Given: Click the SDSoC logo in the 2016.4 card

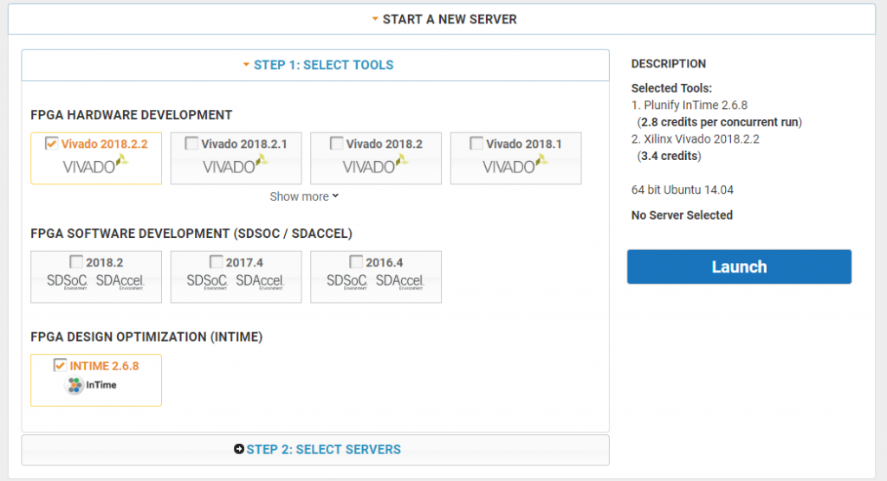Looking at the screenshot, I should pos(347,281).
